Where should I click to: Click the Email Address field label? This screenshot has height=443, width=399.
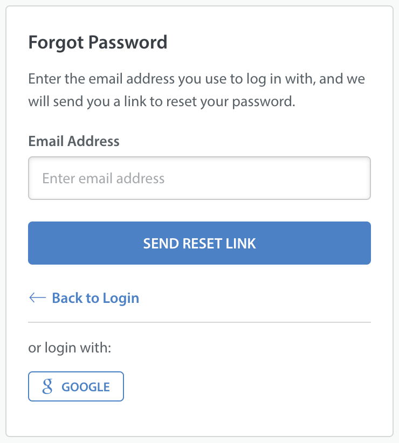74,141
